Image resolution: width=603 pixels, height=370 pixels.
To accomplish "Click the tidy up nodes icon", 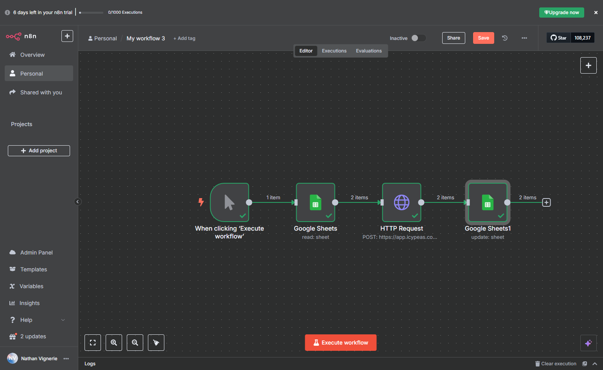I will 156,343.
